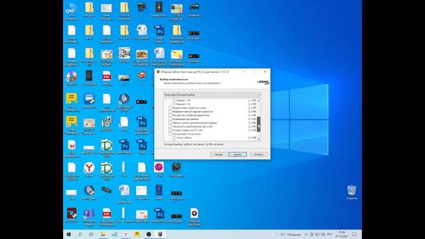Check the Ручной тормоз на ПТ-САУ option

[170, 130]
